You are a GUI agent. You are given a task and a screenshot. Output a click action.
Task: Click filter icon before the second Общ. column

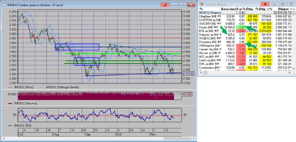(257, 9)
